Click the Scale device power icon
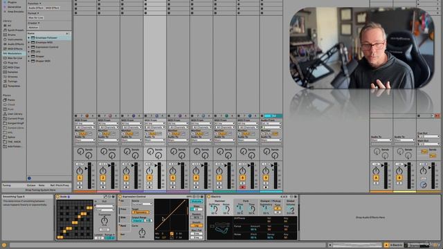This screenshot has height=249, width=443. coord(57,196)
